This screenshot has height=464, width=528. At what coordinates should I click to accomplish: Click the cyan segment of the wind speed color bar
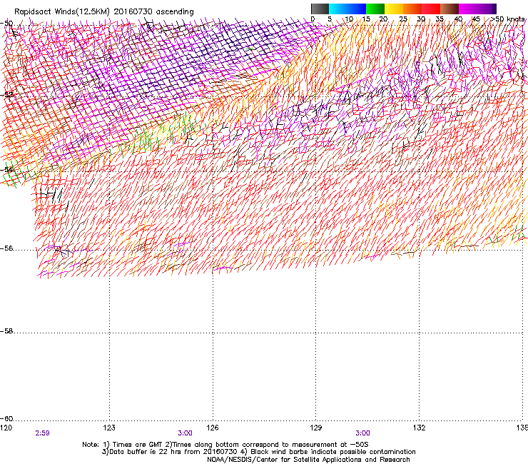[338, 9]
